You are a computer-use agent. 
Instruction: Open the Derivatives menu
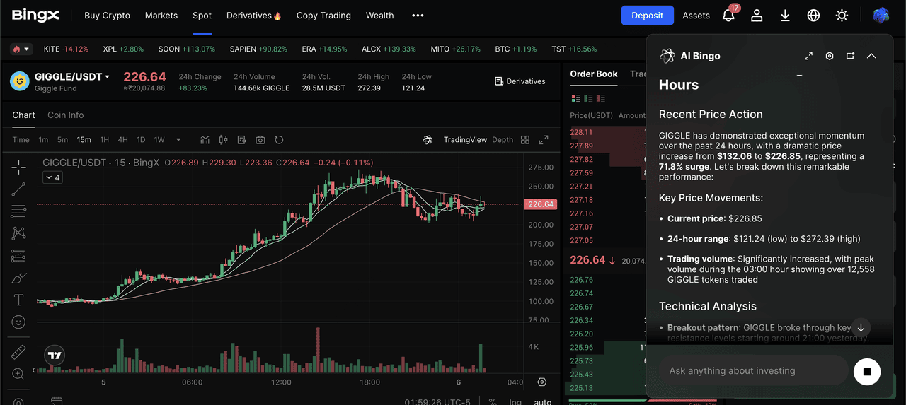254,15
